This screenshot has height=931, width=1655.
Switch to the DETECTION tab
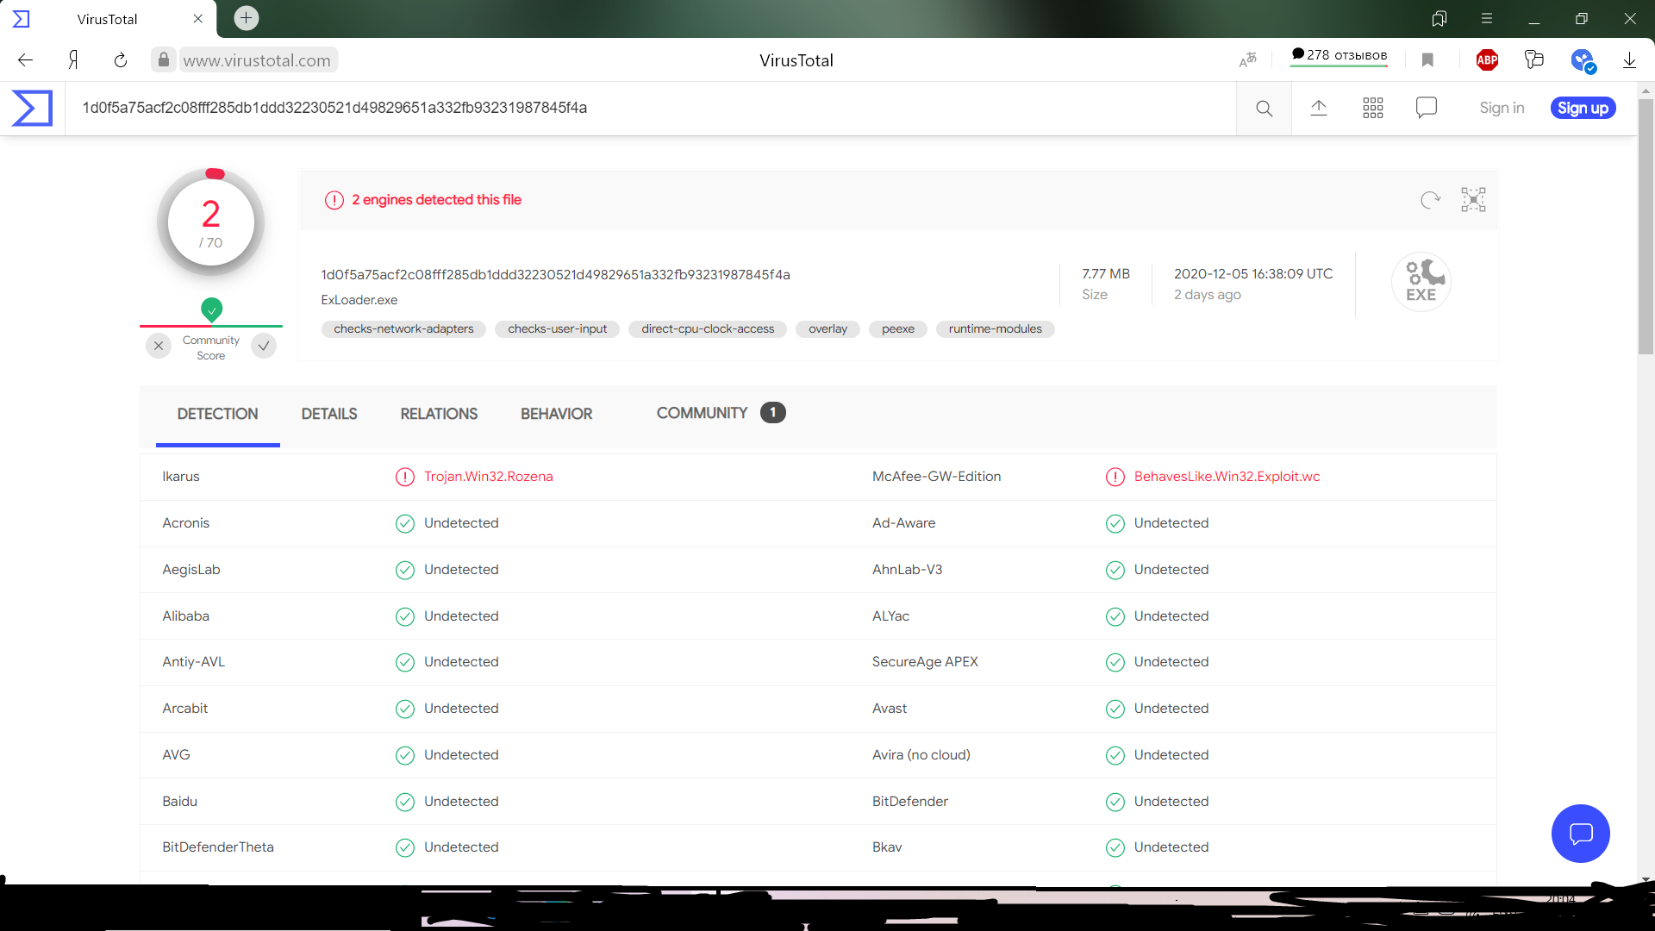217,414
